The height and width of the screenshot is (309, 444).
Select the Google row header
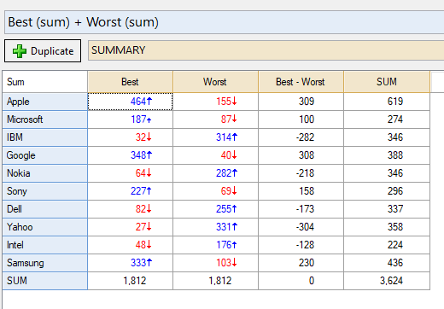tap(45, 155)
